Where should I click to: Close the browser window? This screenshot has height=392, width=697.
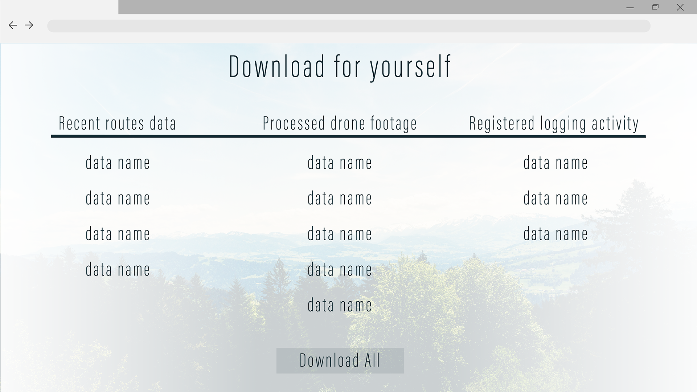tap(680, 7)
